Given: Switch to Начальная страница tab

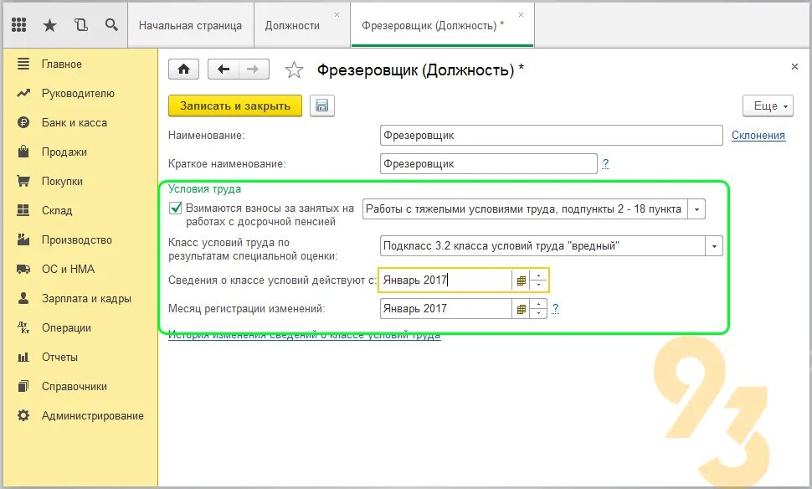Looking at the screenshot, I should pyautogui.click(x=190, y=25).
